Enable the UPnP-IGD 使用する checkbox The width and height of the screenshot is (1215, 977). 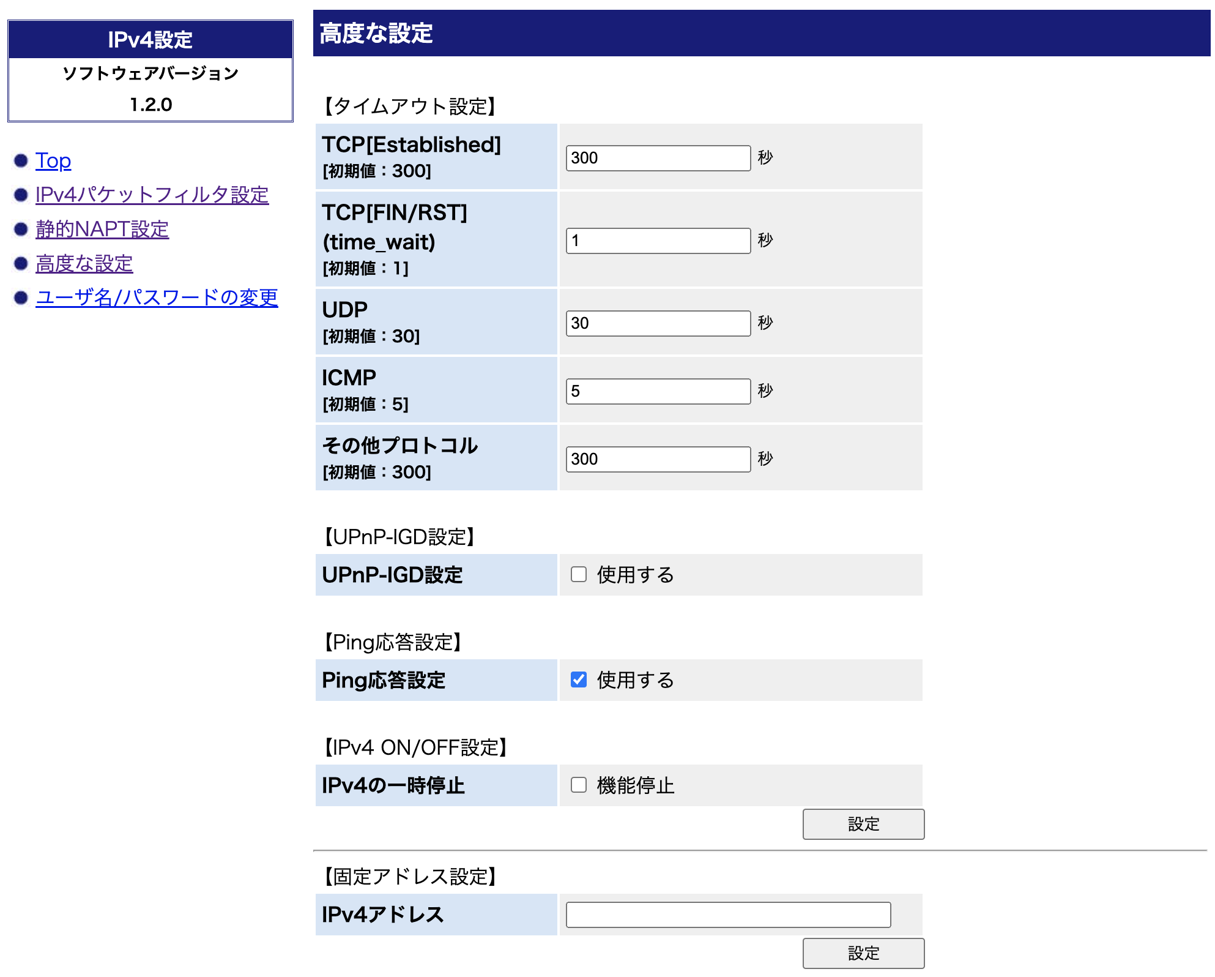tap(578, 574)
